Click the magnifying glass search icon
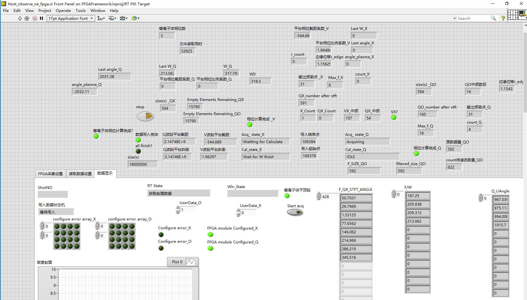Viewport: 527px width, 300px height. point(493,19)
